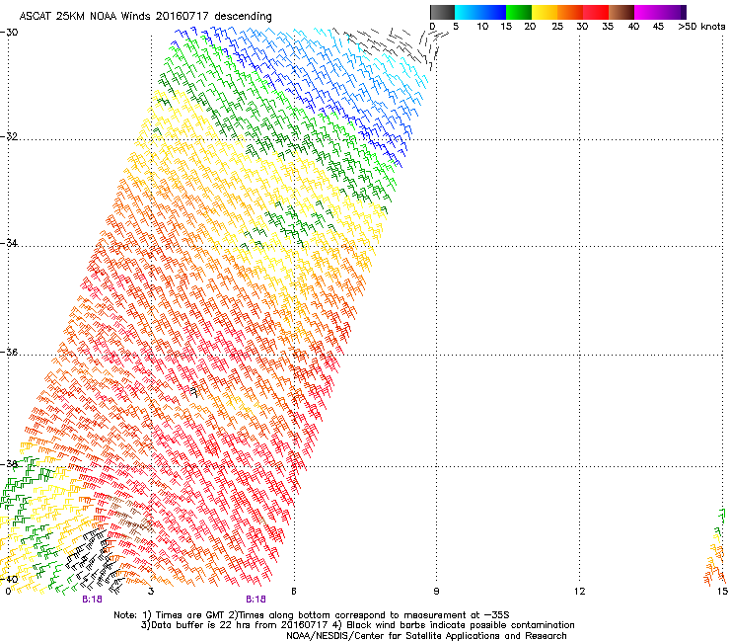Click the magenta 40-45 knots legend swatch
730x642 pixels.
pos(647,12)
